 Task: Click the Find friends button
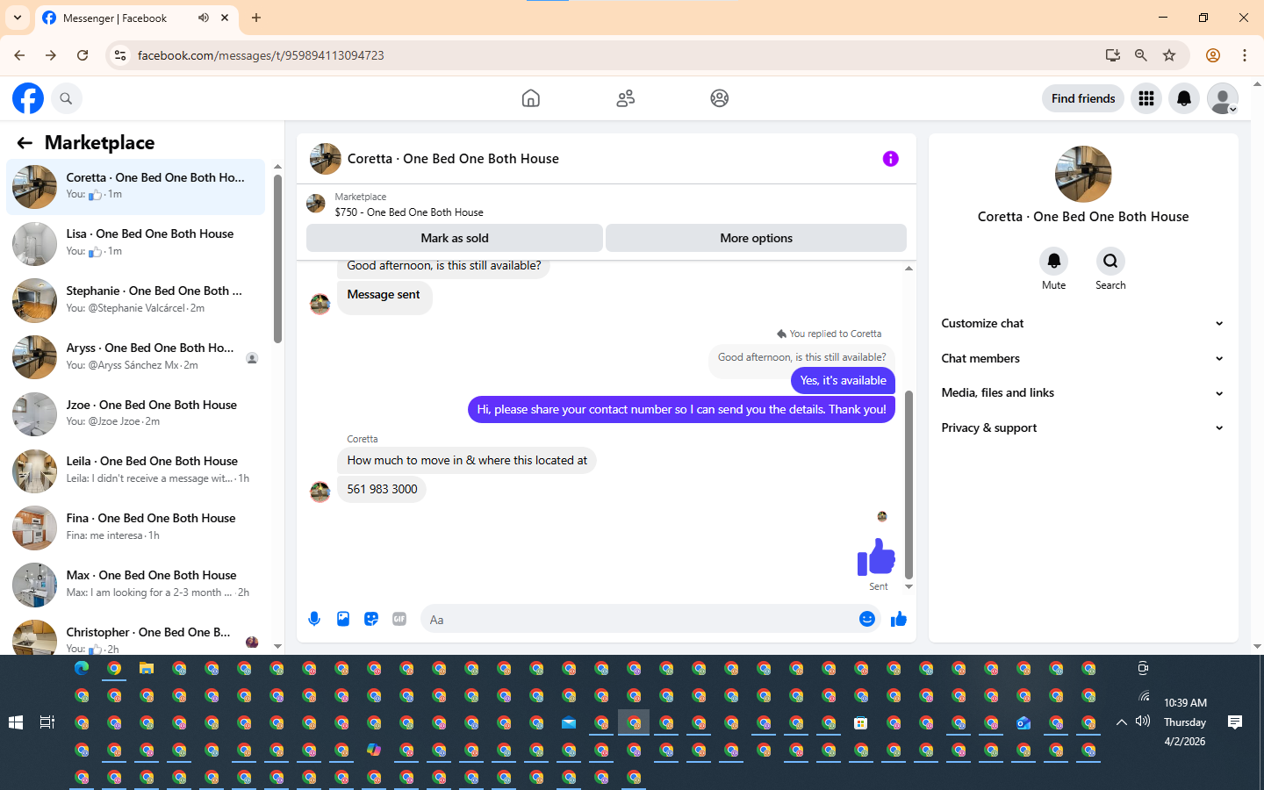coord(1083,98)
